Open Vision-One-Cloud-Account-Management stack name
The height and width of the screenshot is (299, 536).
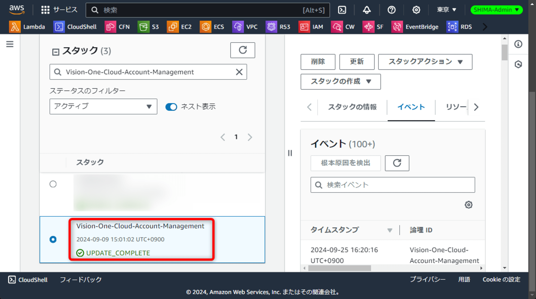tap(140, 226)
